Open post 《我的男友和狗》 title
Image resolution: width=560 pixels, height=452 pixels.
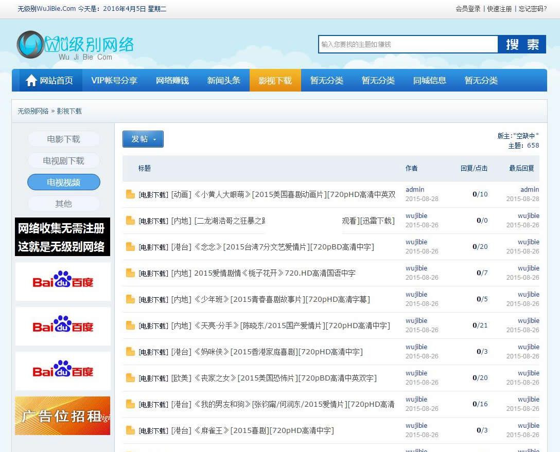(294, 404)
